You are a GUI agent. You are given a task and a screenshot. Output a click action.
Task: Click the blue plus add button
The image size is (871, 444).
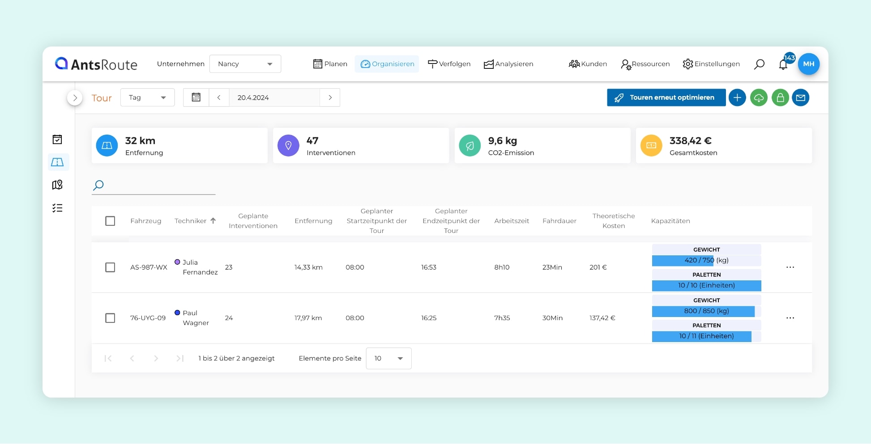tap(737, 97)
